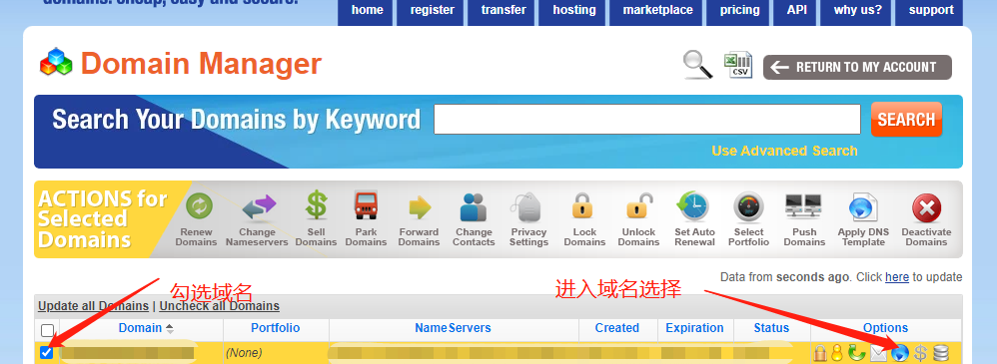Click the 'here' link to update data
Viewport: 997px width, 364px height.
(896, 277)
